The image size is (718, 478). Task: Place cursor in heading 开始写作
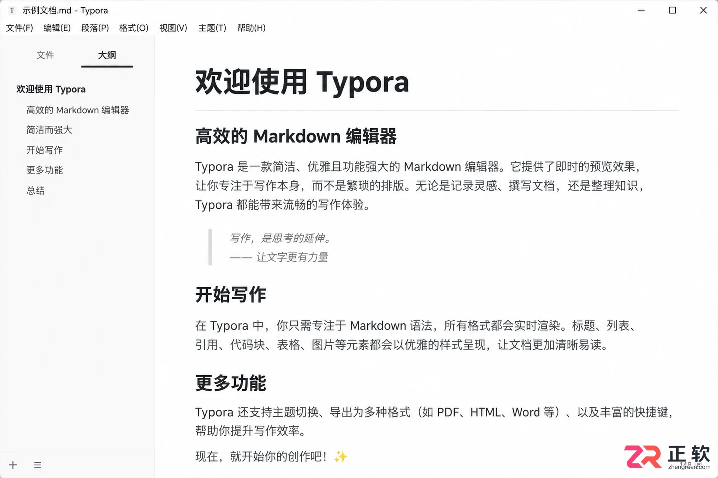(231, 294)
